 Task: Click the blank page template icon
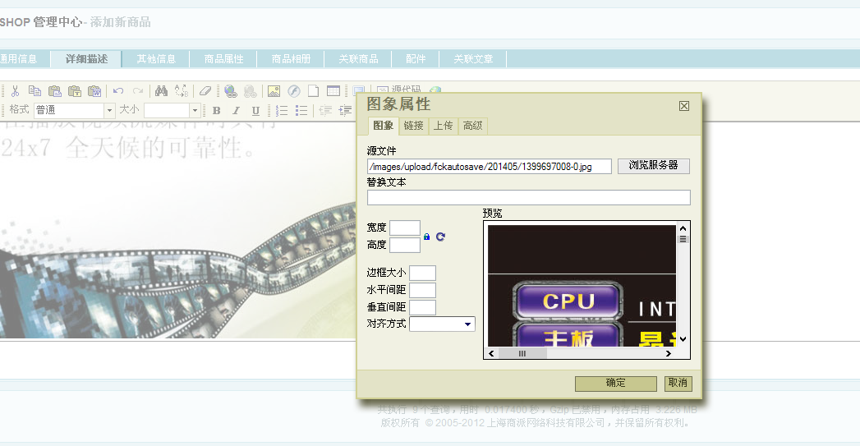[313, 91]
